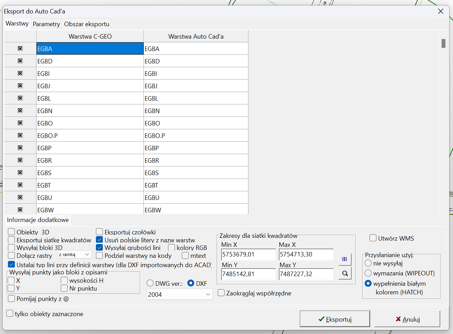Click EGBS in the C-GEO column
Viewport: 453px width, 334px height.
90,173
